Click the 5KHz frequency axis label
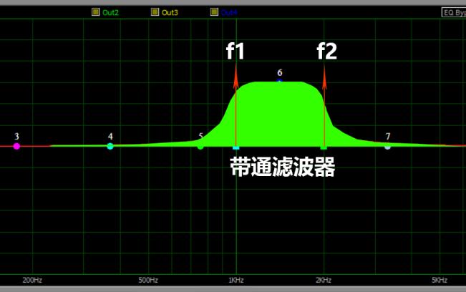Screen dimensions: 466x292 (439, 280)
